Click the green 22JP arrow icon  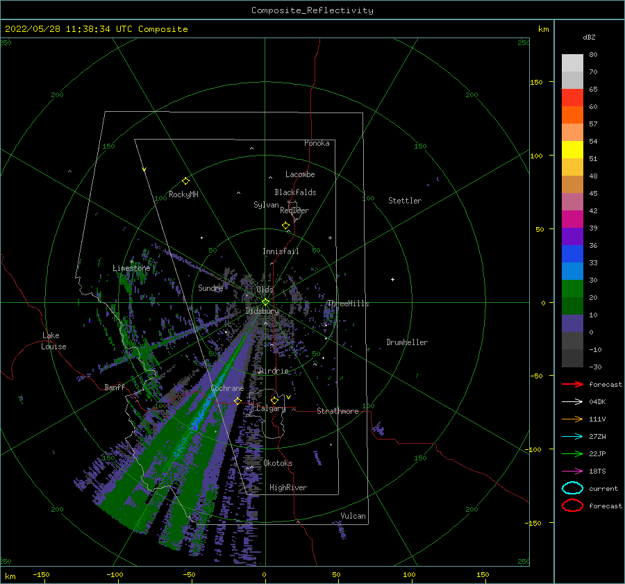tap(572, 453)
